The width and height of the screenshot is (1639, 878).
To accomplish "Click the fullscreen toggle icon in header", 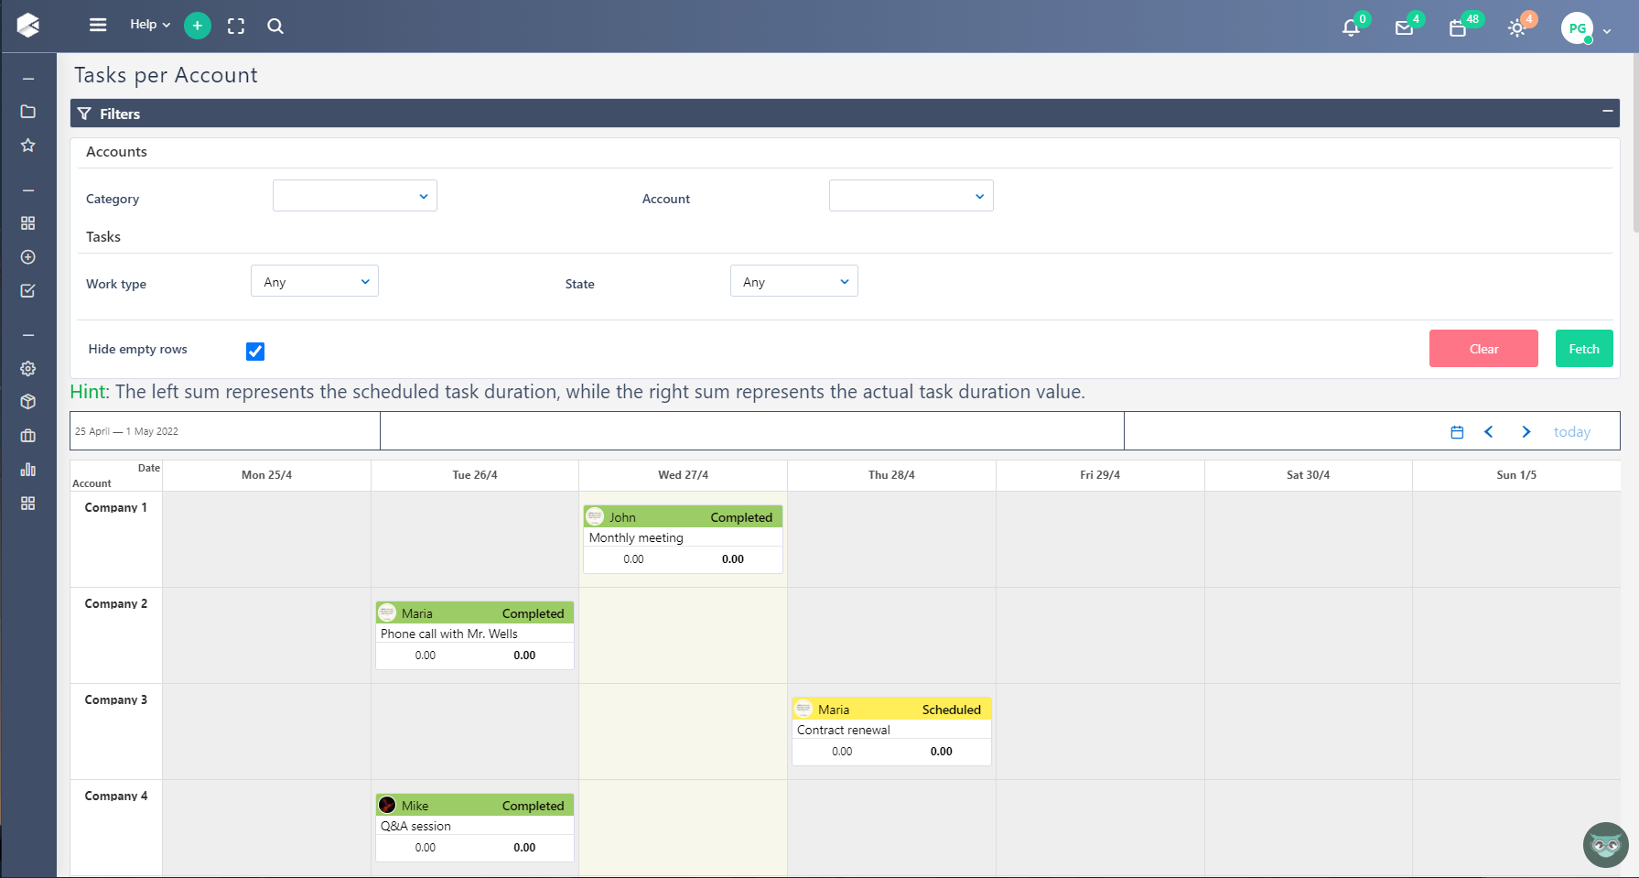I will pos(236,26).
